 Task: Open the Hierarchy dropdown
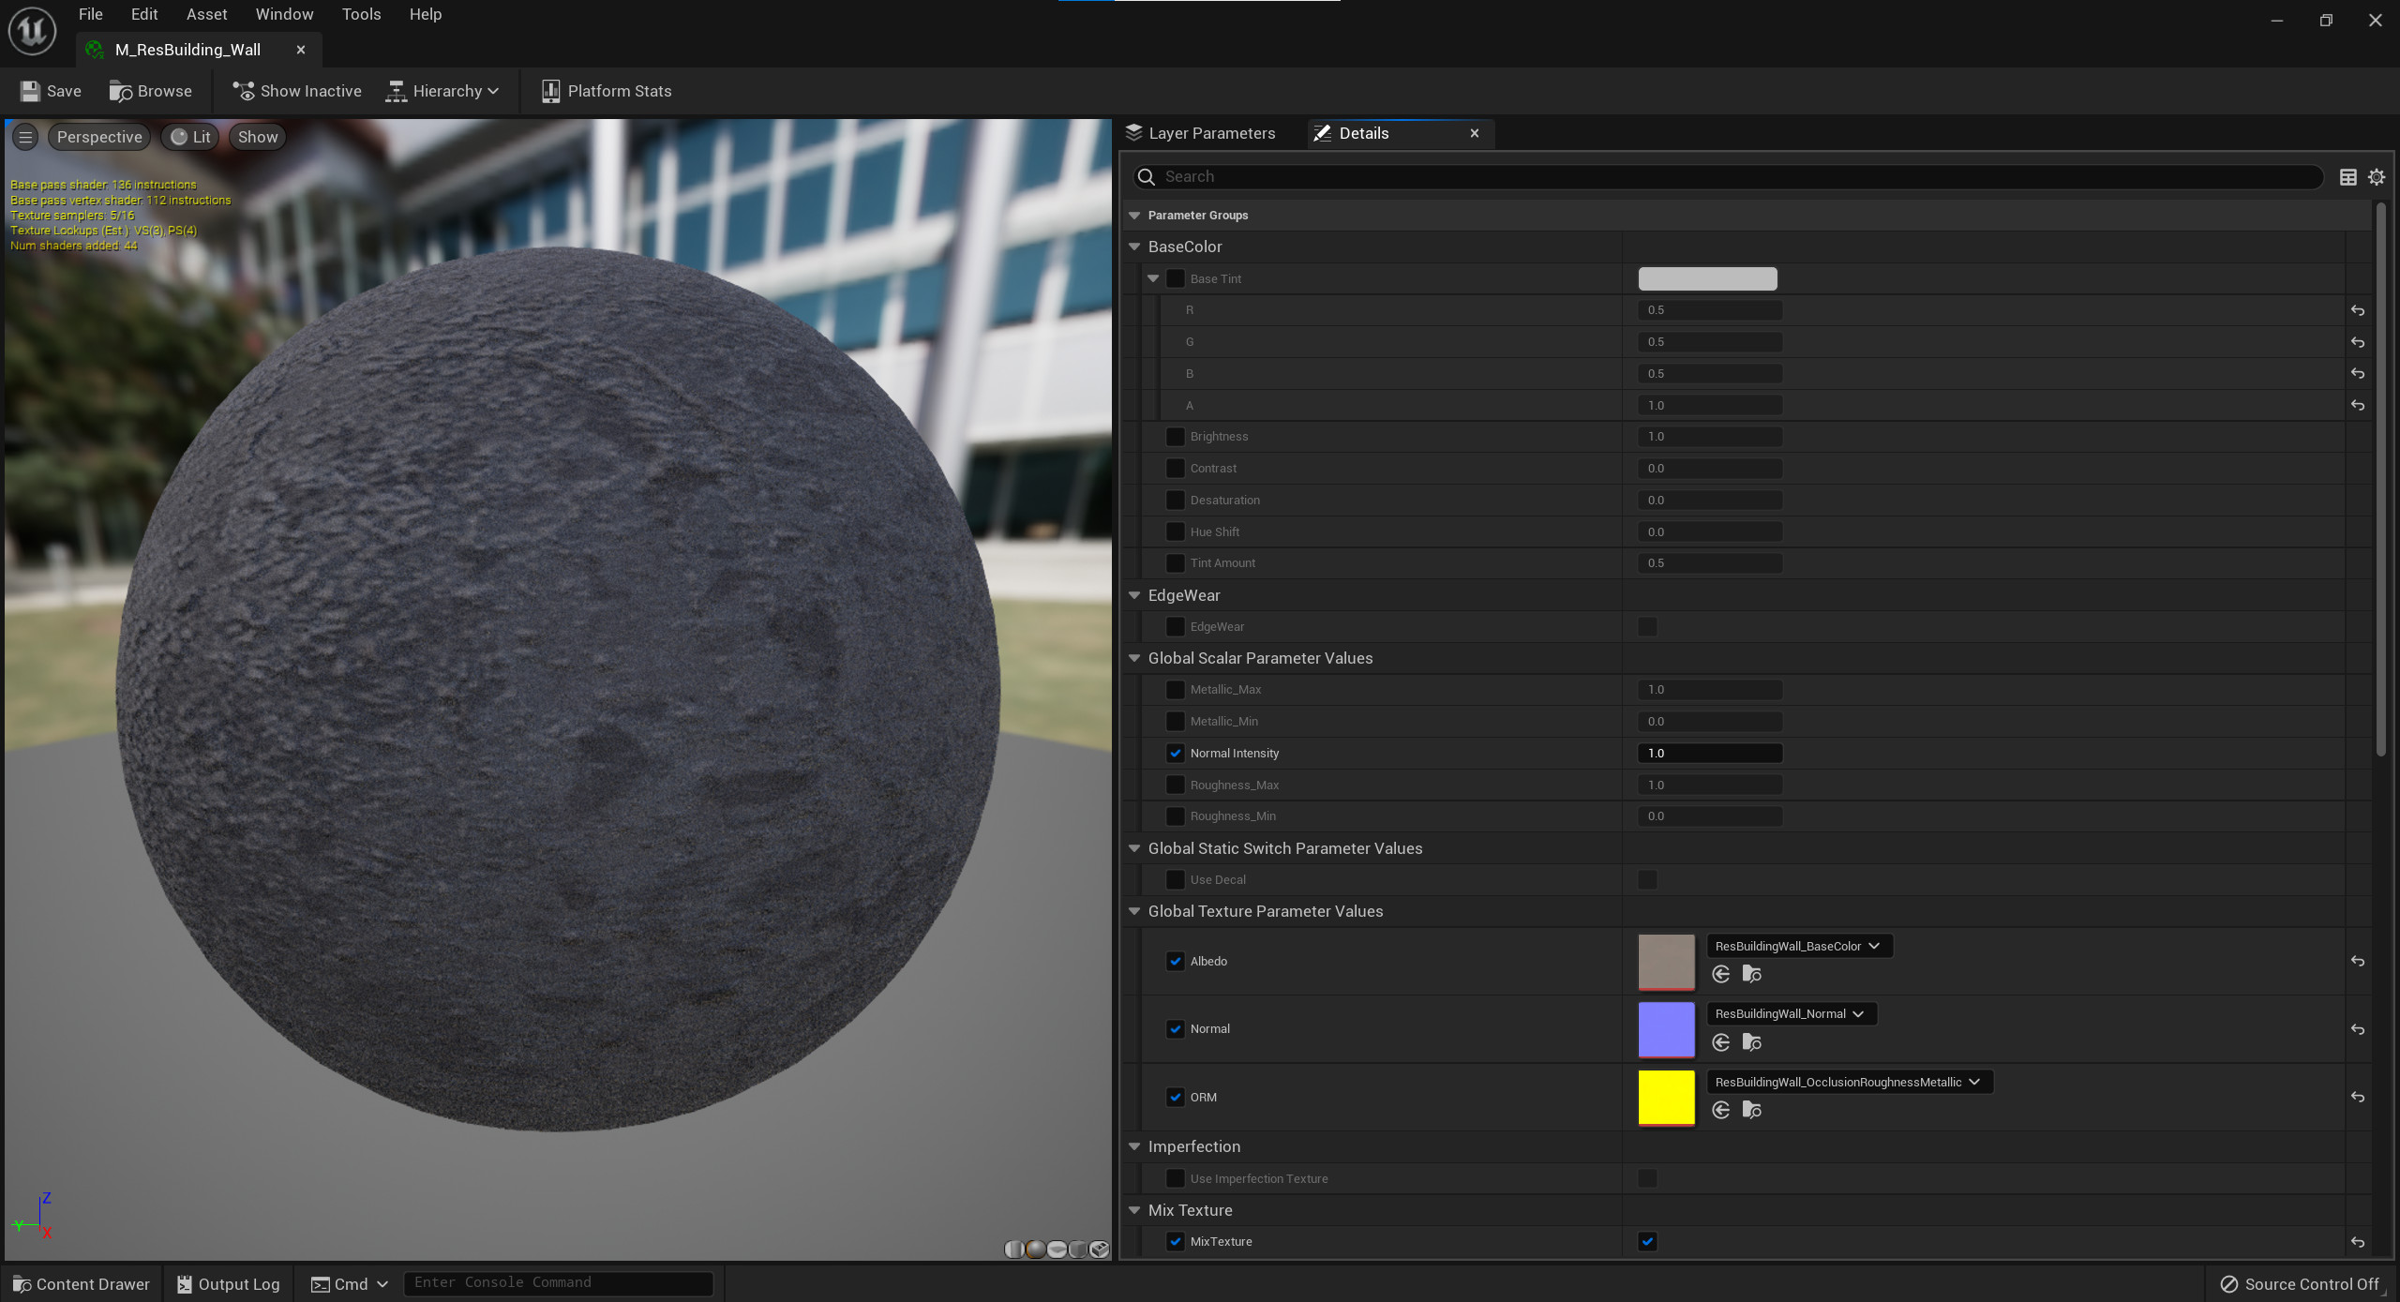click(443, 91)
